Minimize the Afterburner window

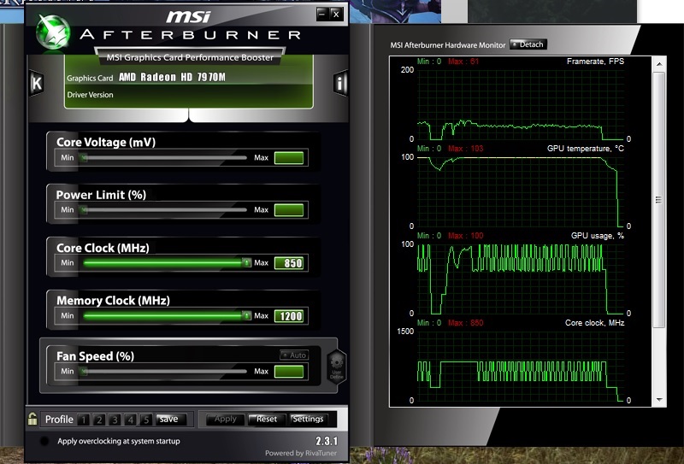322,14
